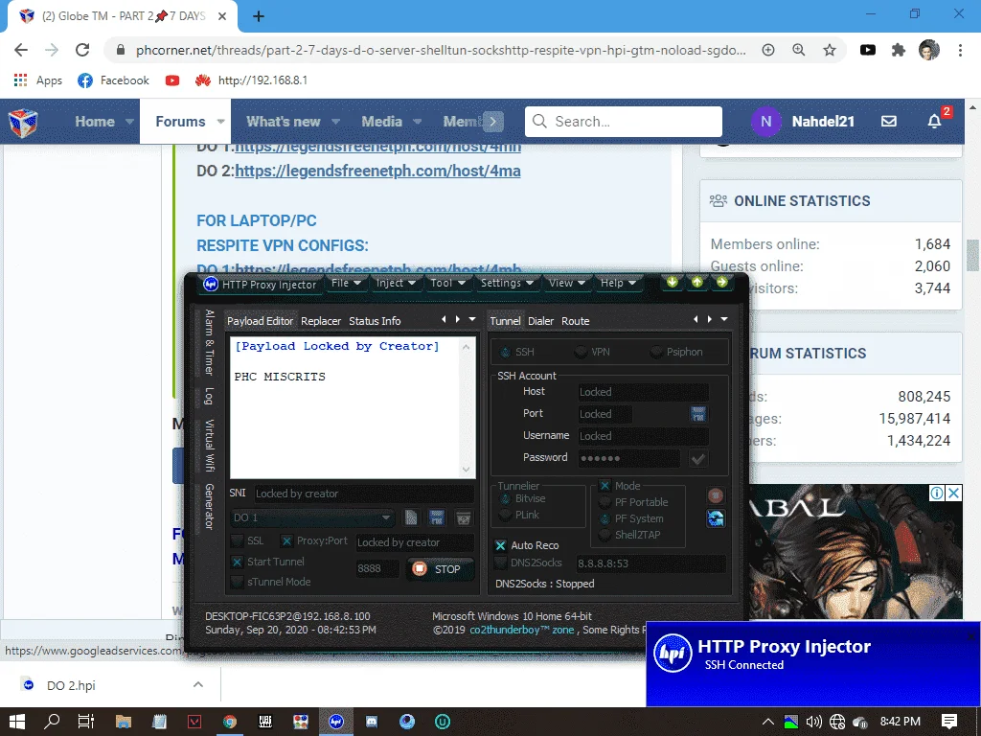This screenshot has width=981, height=736.
Task: Click the YouTube extension icon in Chrome toolbar
Action: (868, 50)
